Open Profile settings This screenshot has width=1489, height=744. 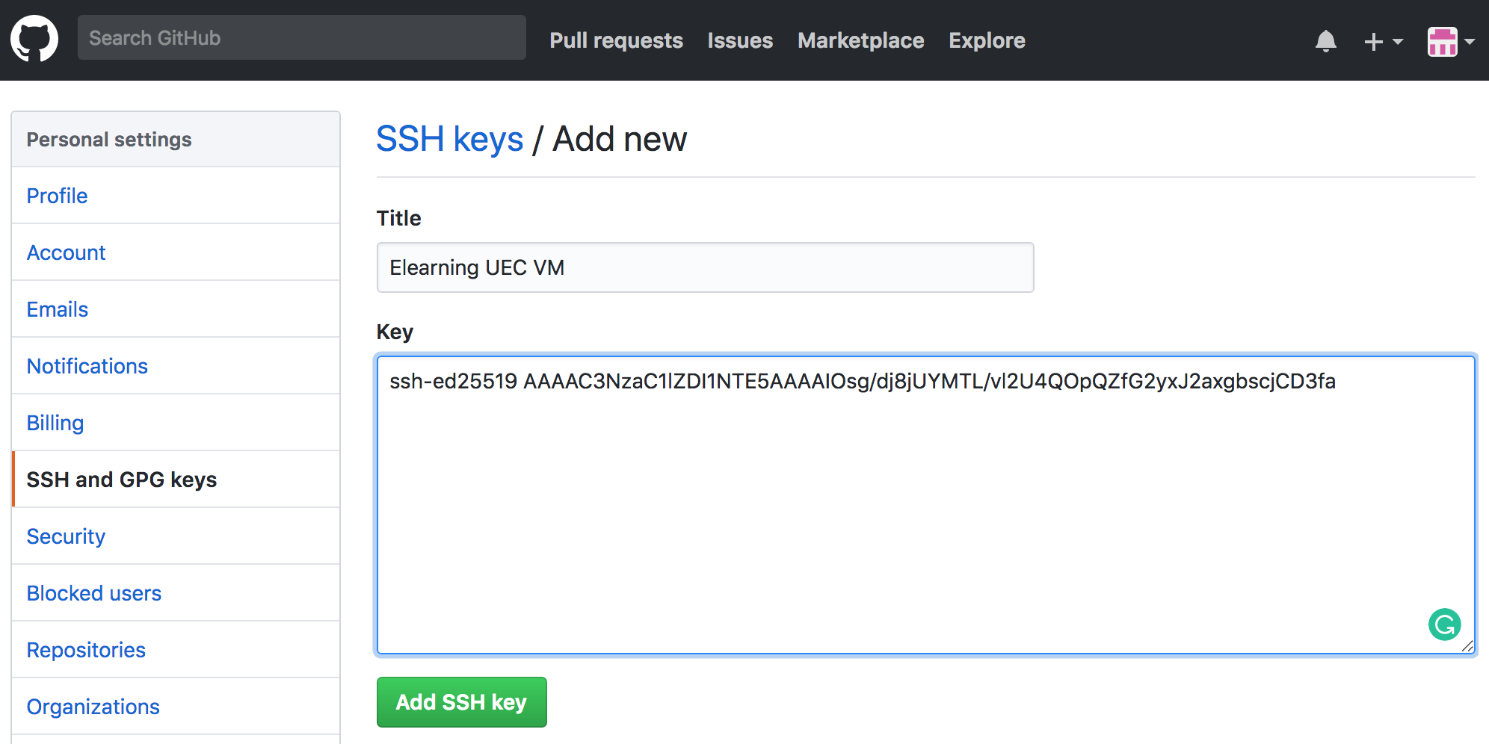click(176, 196)
